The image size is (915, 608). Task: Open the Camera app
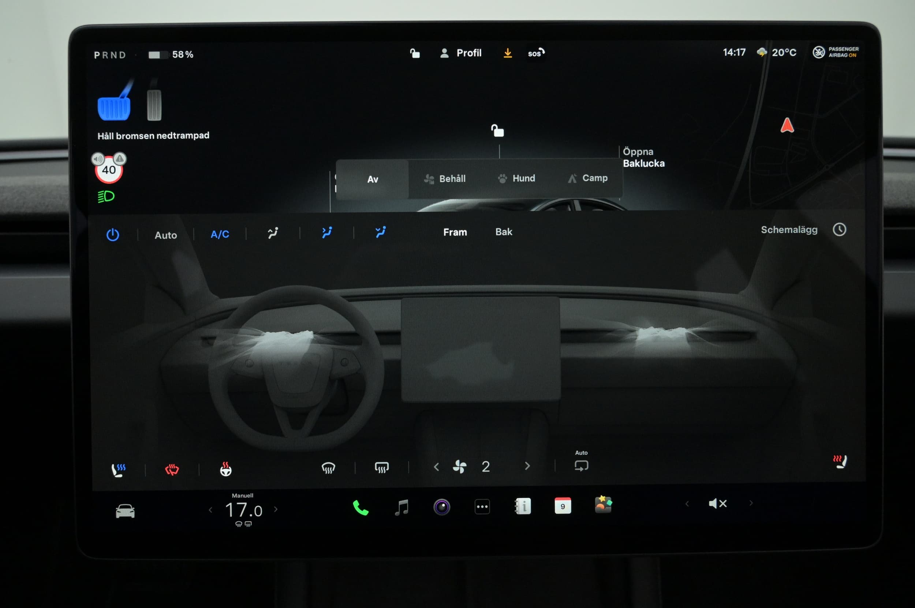point(442,507)
